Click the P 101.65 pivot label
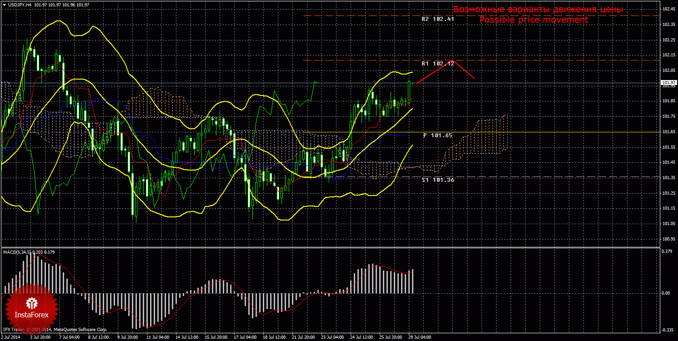678x341 pixels. click(437, 135)
